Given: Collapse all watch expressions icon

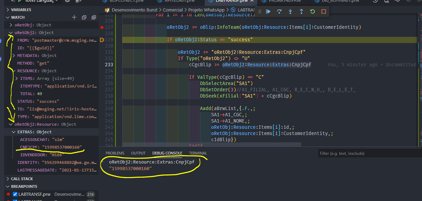Looking at the screenshot, I should (x=84, y=17).
